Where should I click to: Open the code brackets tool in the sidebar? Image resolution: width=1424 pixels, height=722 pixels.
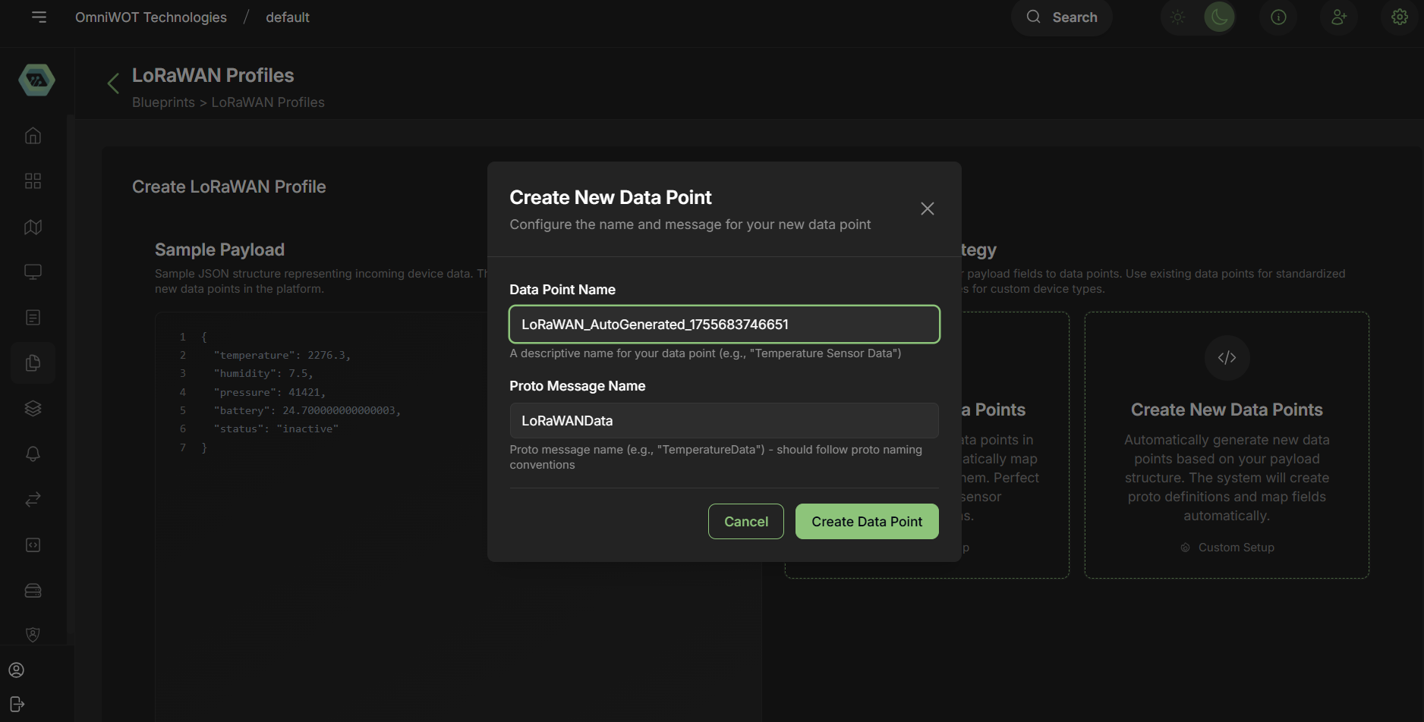point(33,545)
